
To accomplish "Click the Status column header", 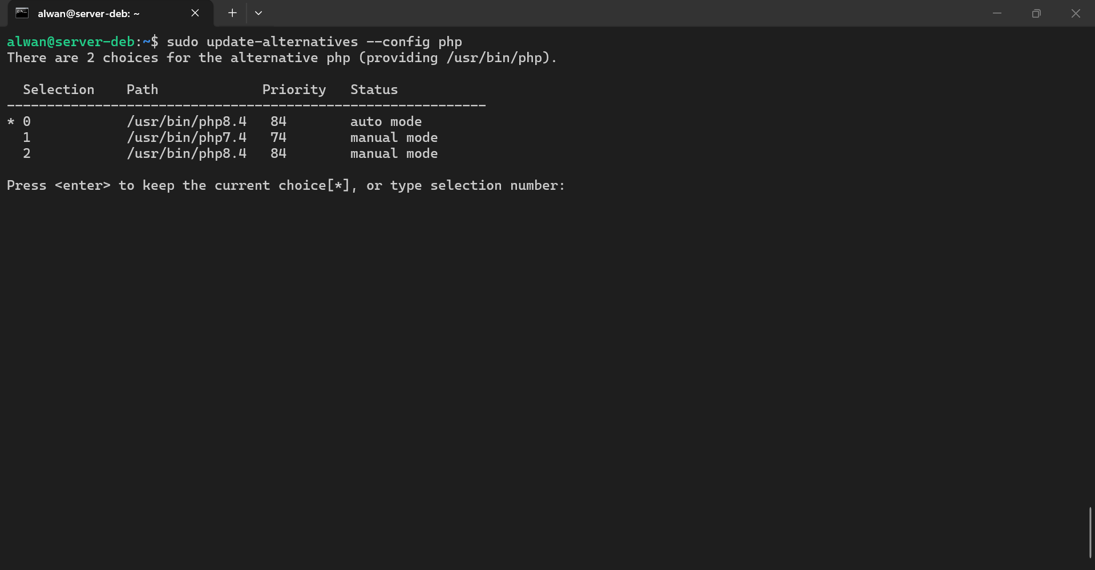I will pyautogui.click(x=374, y=89).
